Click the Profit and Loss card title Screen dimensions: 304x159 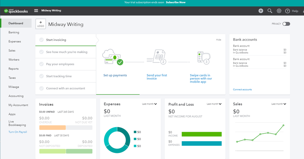[x=181, y=104]
